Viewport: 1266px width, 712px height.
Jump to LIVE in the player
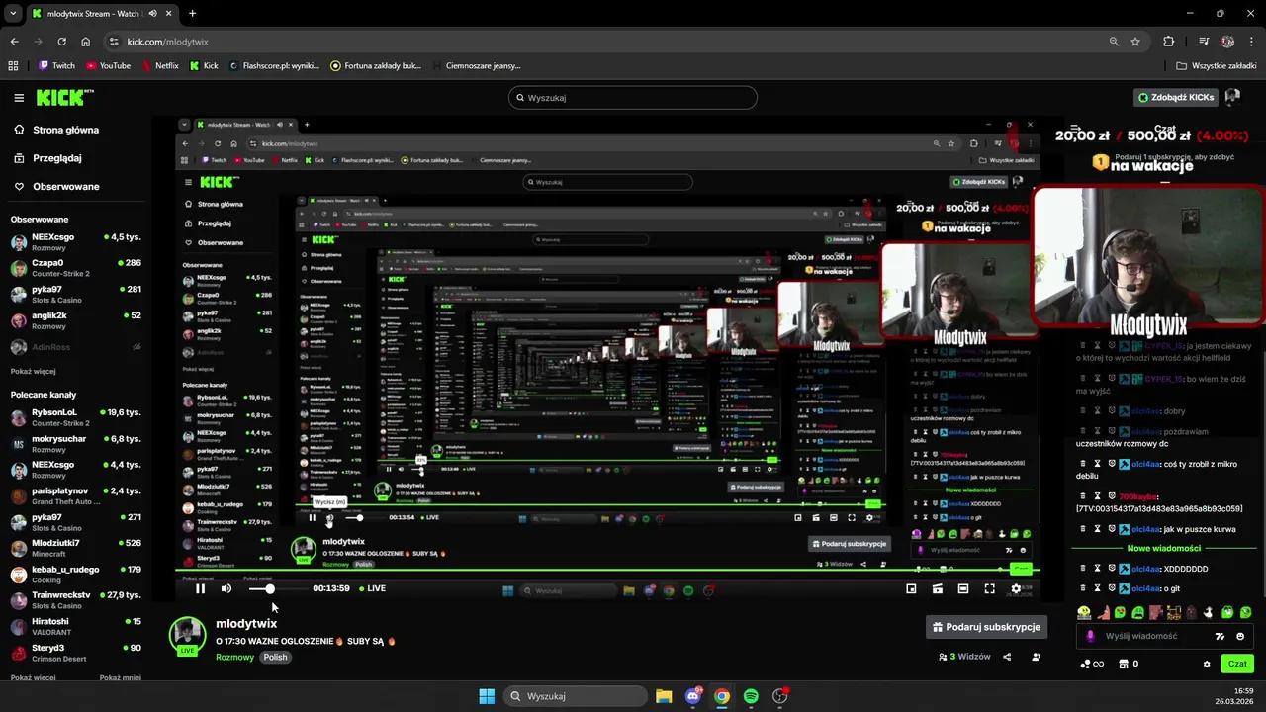[x=373, y=588]
